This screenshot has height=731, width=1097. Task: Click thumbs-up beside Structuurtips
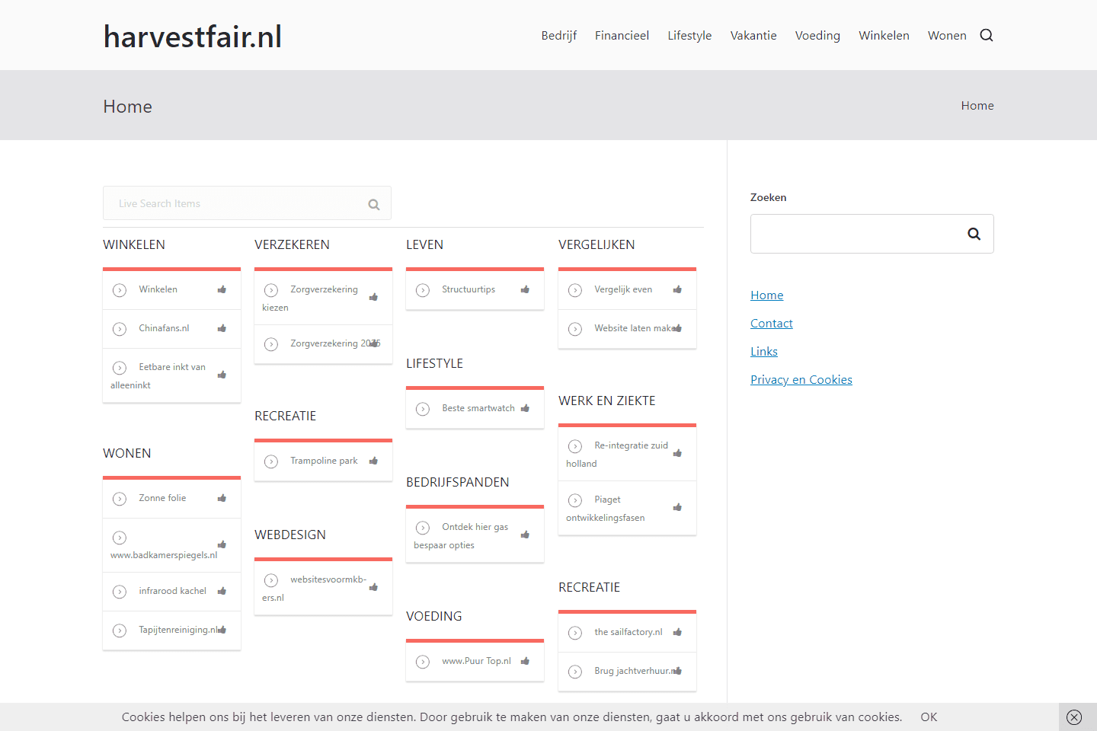(x=525, y=289)
